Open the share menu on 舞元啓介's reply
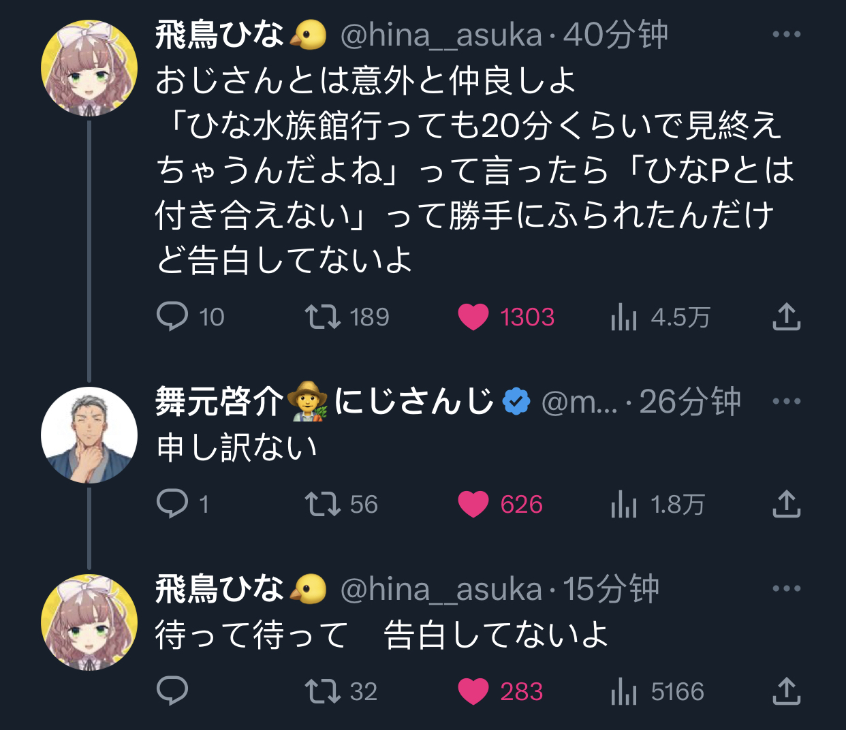Screen dimensions: 846x730 (x=787, y=505)
